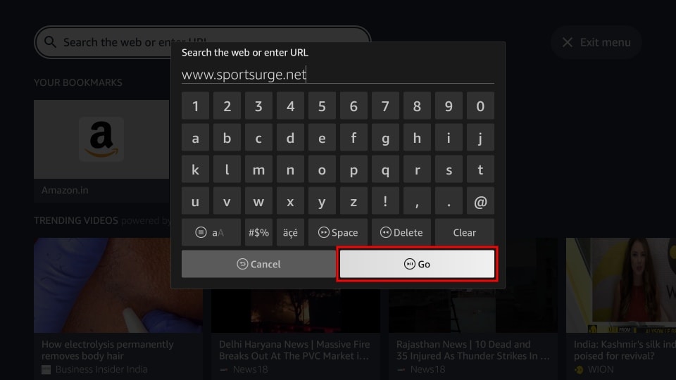This screenshot has width=676, height=380.
Task: Select the letter m key
Action: coord(258,170)
